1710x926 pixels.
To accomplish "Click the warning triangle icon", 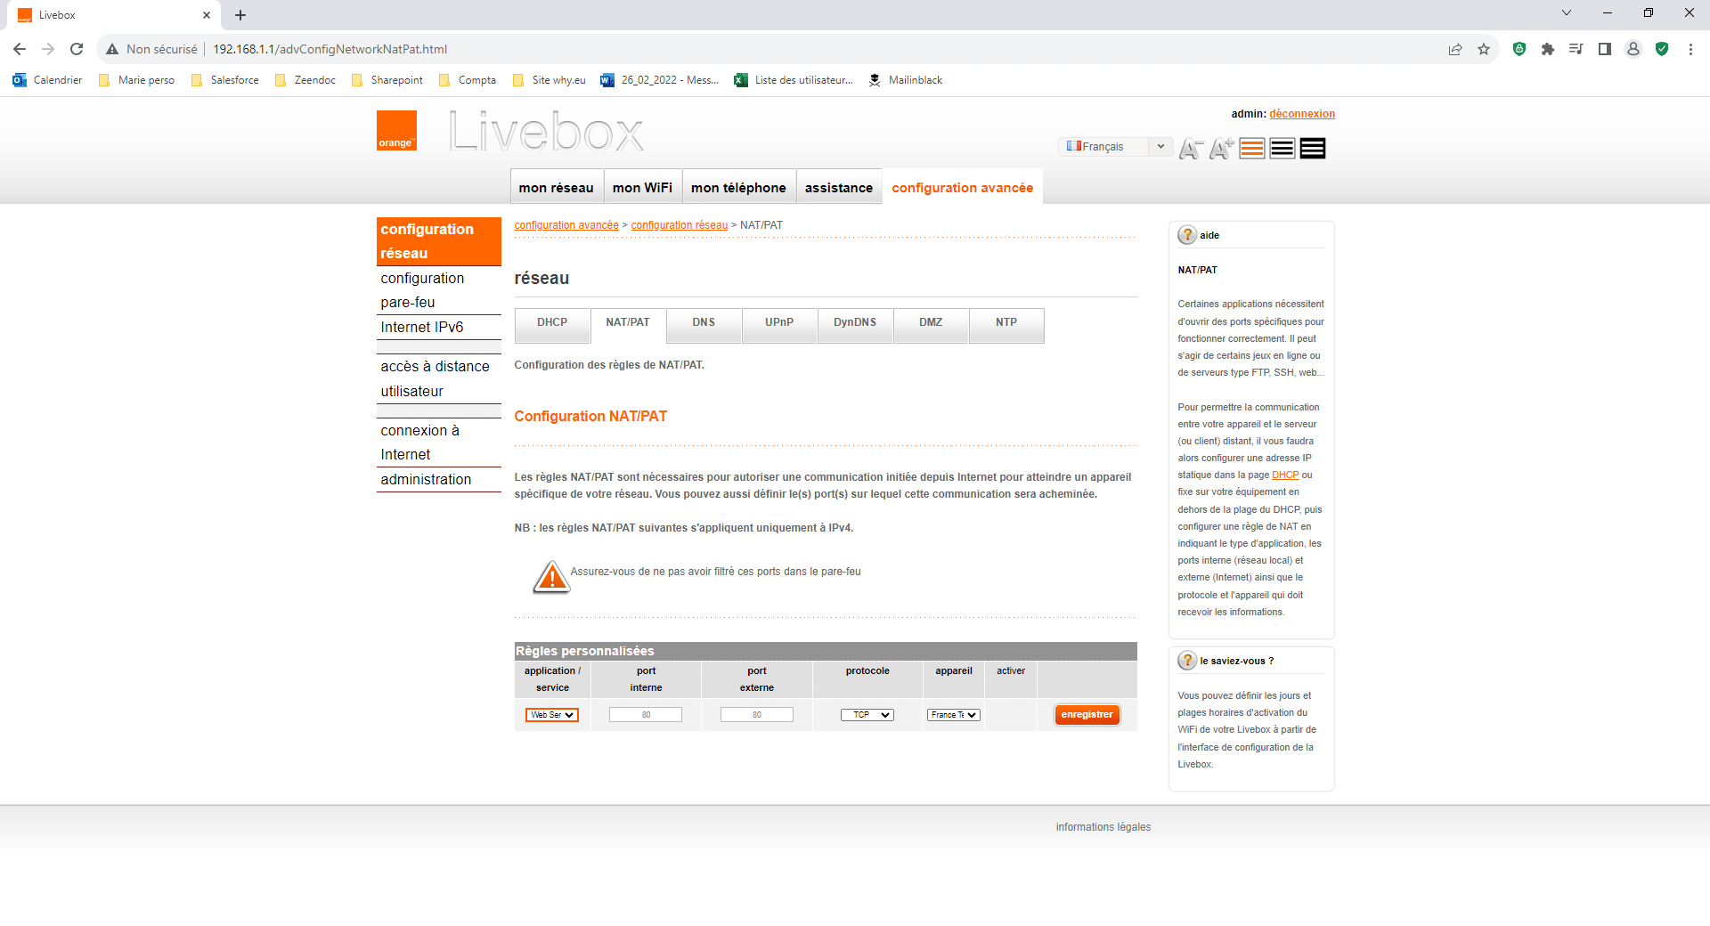I will [551, 577].
